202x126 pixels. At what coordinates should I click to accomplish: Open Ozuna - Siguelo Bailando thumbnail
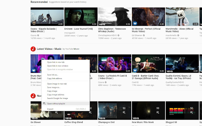coord(47,17)
